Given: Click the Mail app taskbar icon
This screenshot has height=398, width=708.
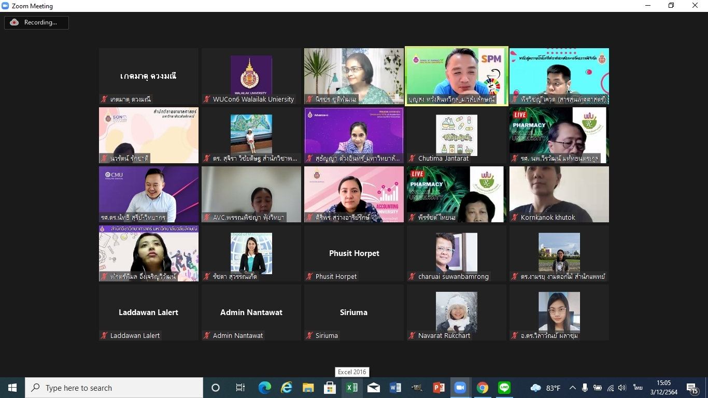Looking at the screenshot, I should 374,388.
